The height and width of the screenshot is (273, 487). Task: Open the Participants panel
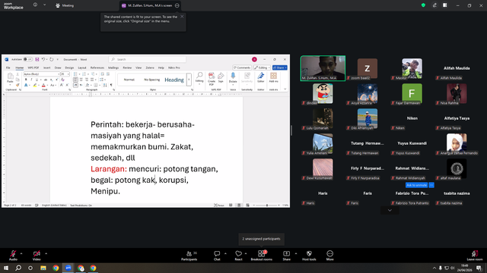point(189,256)
